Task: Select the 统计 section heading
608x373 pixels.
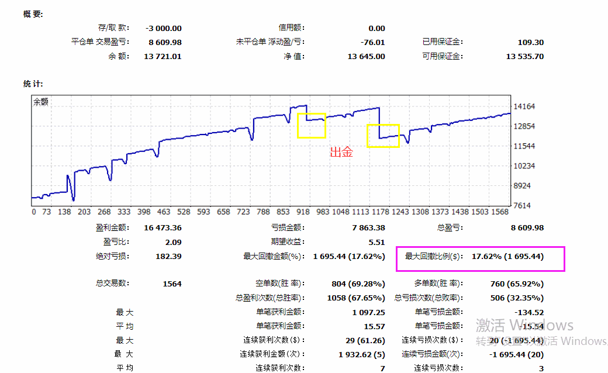Action: pos(33,84)
